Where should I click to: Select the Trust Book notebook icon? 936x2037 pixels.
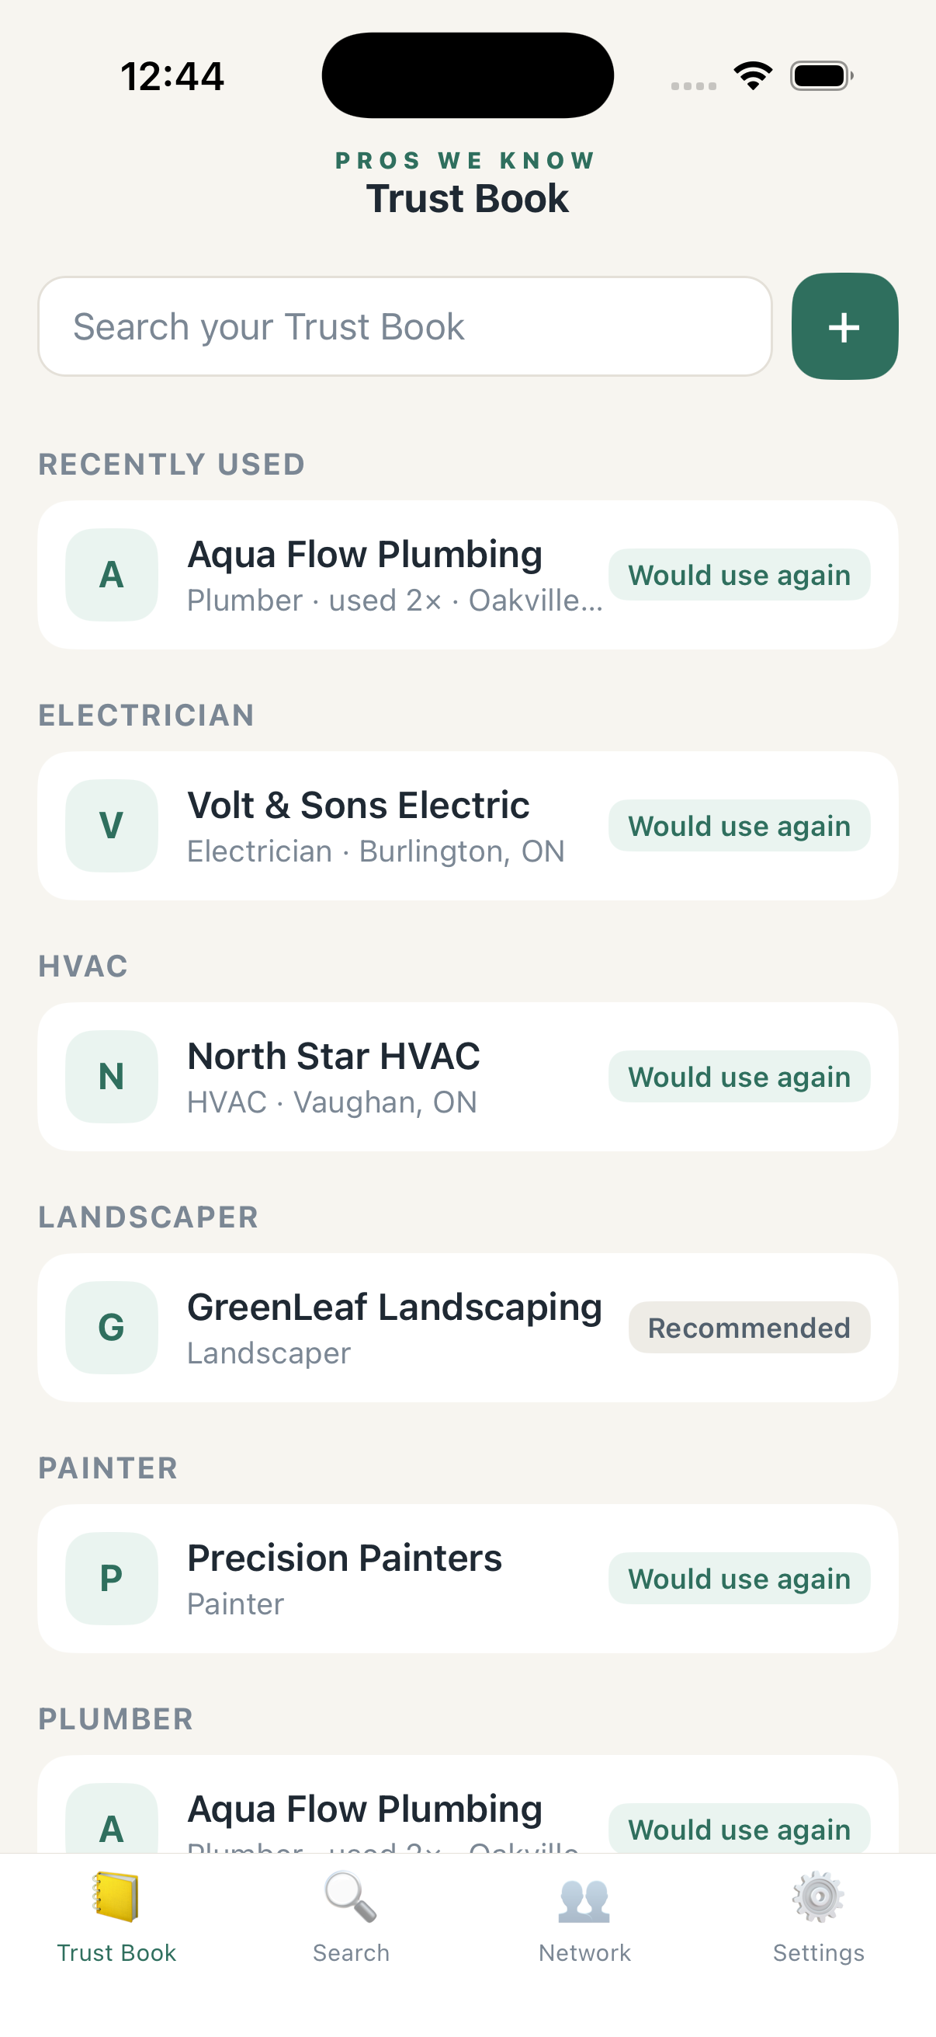[x=116, y=1896]
